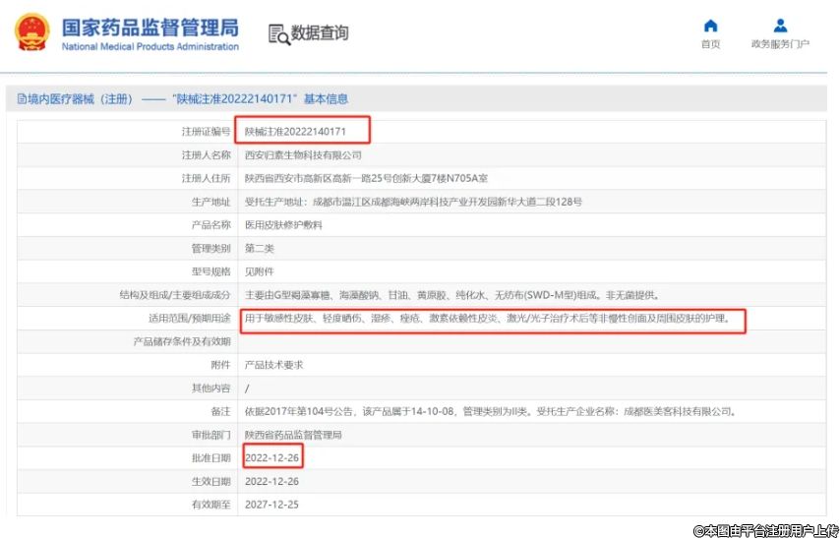Image resolution: width=840 pixels, height=538 pixels.
Task: Open the 产品技术要求 attachment
Action: [276, 364]
